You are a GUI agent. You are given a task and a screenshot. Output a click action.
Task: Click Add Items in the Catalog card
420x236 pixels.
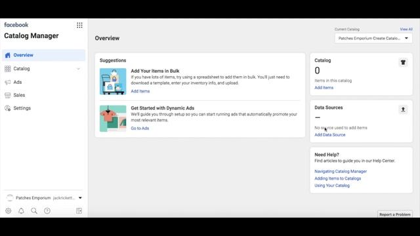(324, 88)
